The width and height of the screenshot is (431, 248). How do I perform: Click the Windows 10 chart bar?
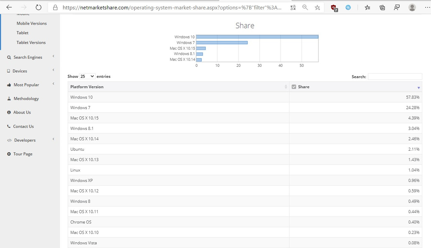click(257, 37)
